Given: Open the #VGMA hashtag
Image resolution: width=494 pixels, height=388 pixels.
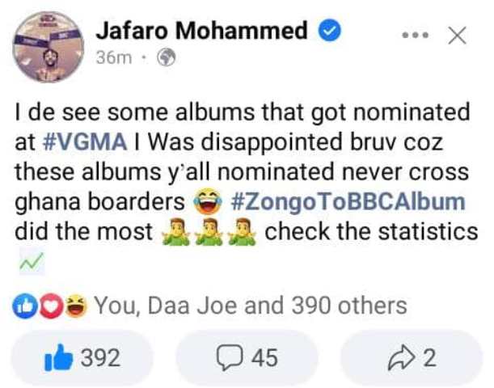Looking at the screenshot, I should 82,142.
